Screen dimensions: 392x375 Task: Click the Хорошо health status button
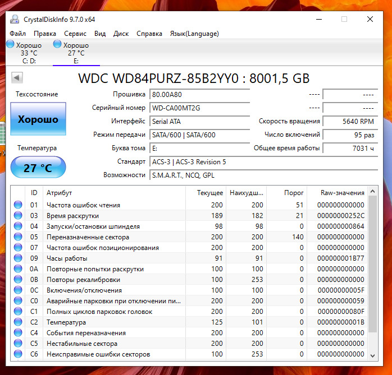tap(38, 119)
